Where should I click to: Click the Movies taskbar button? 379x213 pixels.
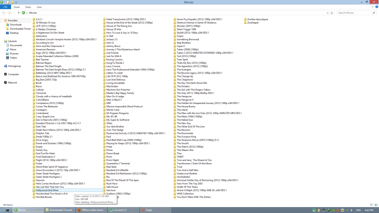tap(28, 210)
